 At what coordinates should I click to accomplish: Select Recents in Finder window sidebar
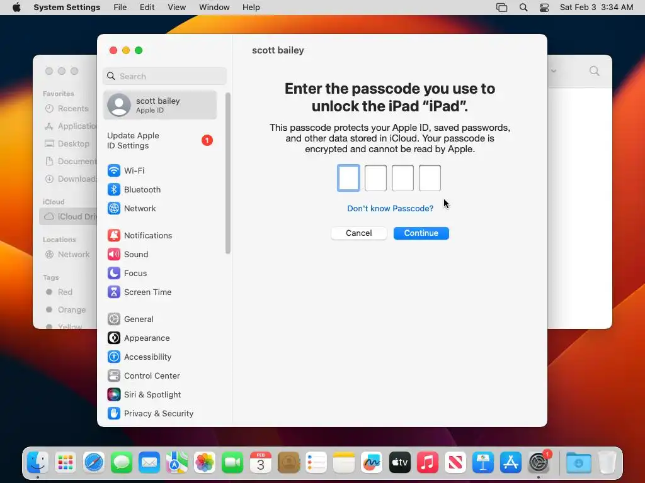click(x=67, y=108)
